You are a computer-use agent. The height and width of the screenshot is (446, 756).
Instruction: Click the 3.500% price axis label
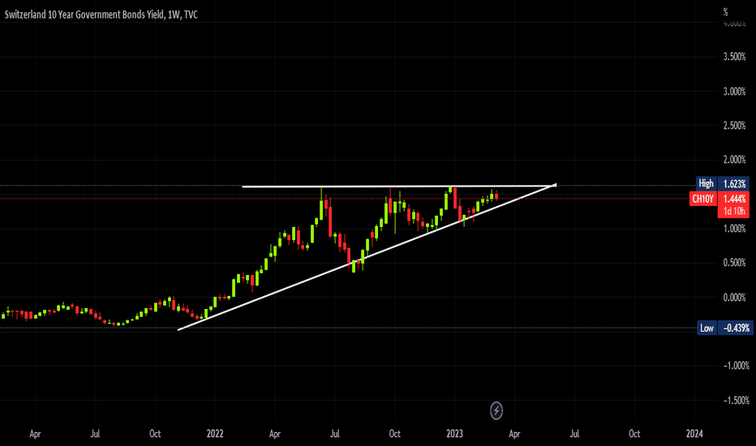coord(734,57)
